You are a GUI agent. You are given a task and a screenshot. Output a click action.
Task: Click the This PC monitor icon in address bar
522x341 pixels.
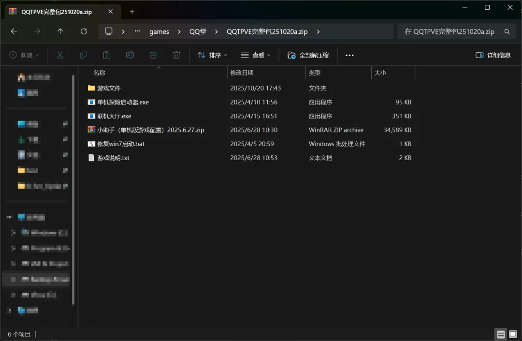click(x=109, y=31)
